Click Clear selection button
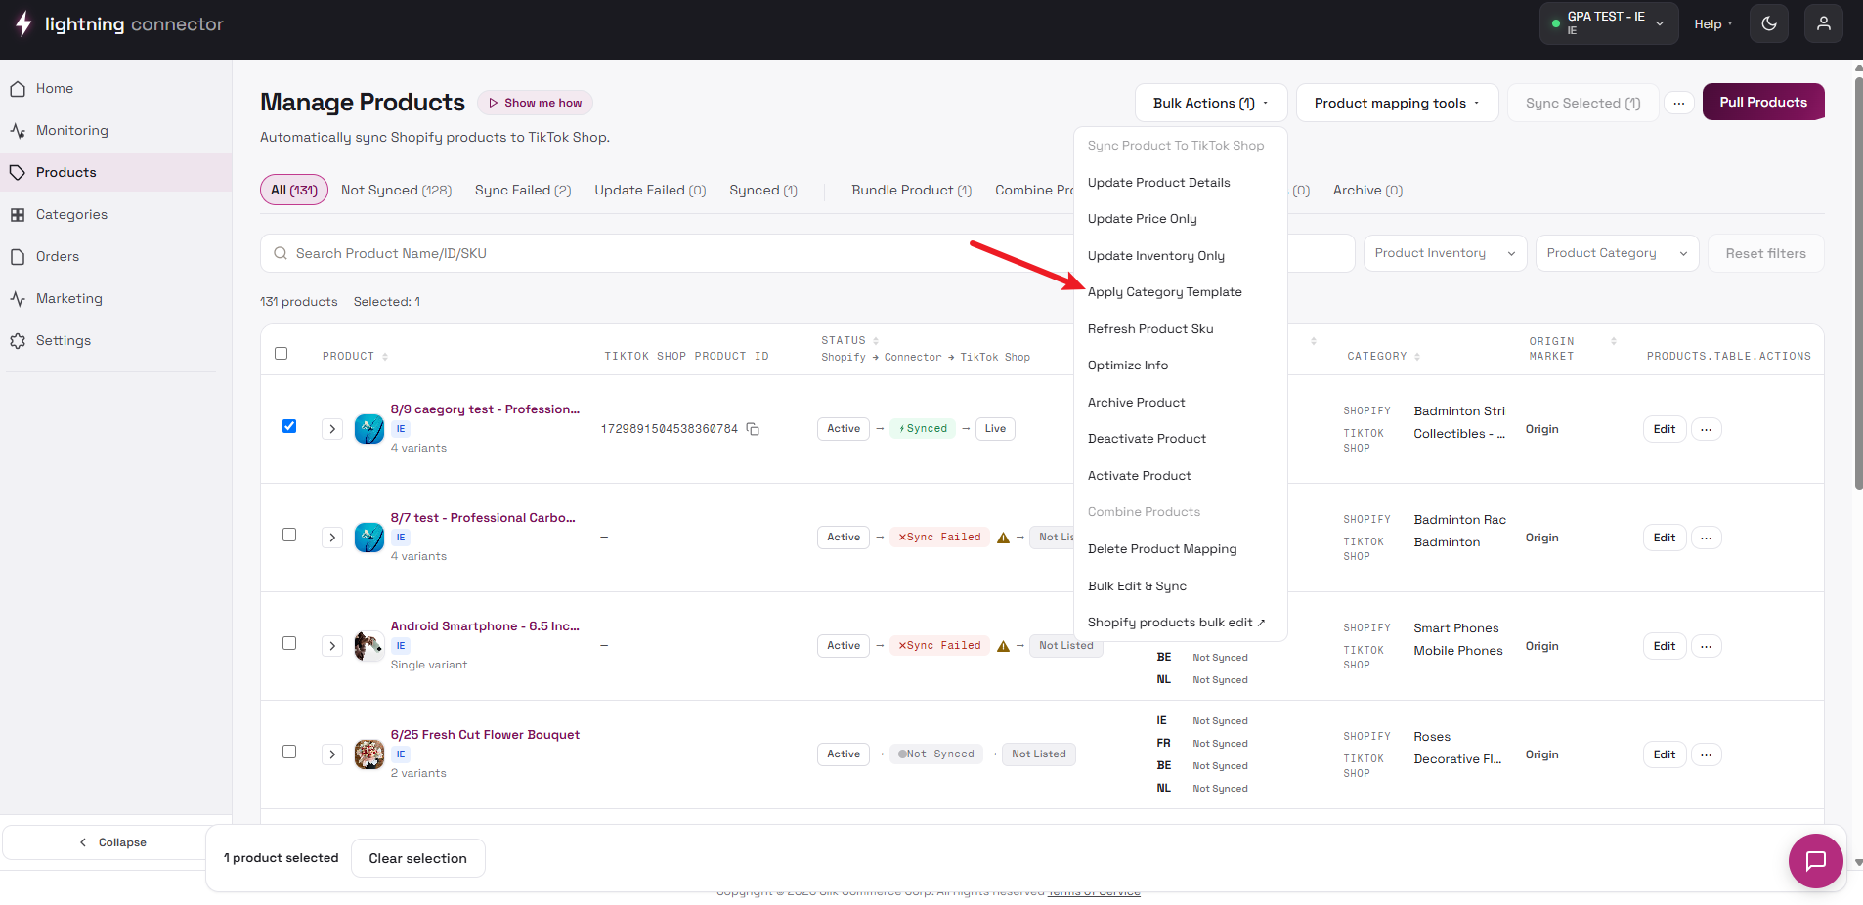The image size is (1863, 905). coord(418,858)
